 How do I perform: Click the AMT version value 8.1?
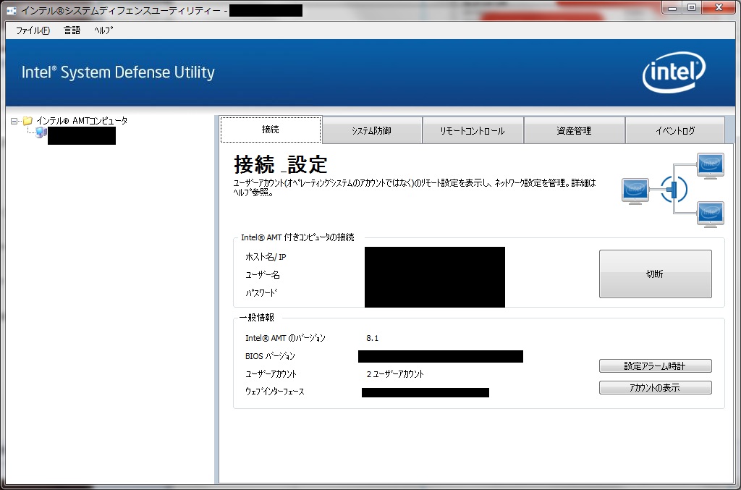tap(373, 338)
